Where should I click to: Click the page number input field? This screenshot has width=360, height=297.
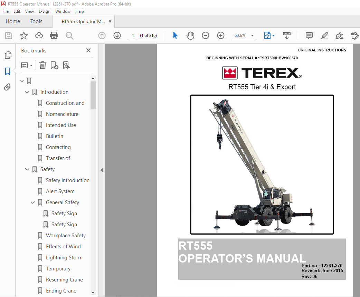(133, 36)
